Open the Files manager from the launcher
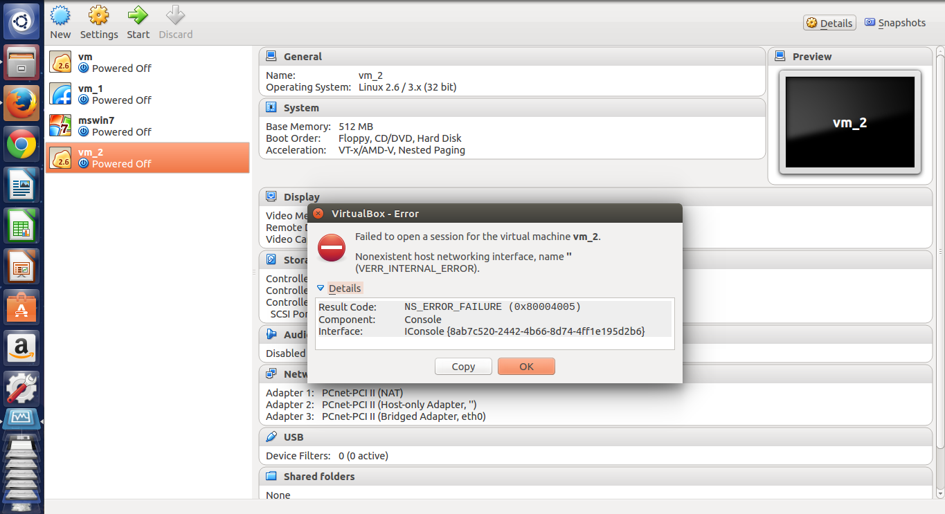The width and height of the screenshot is (945, 514). tap(22, 63)
